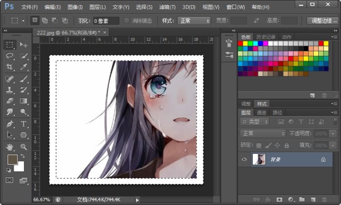Screen dimensions: 341x205
Task: Select the Pen tool
Action: pos(10,124)
